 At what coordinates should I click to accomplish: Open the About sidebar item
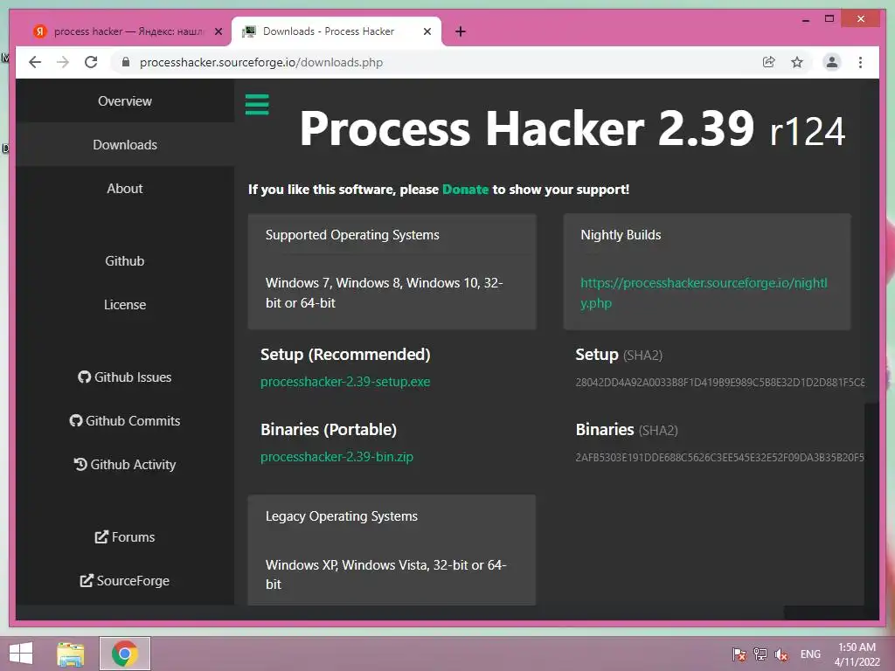click(124, 189)
